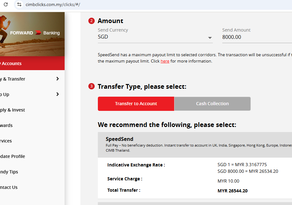Follow the "here" payout limit link
Viewport: 292px width, 205px height.
click(x=165, y=61)
